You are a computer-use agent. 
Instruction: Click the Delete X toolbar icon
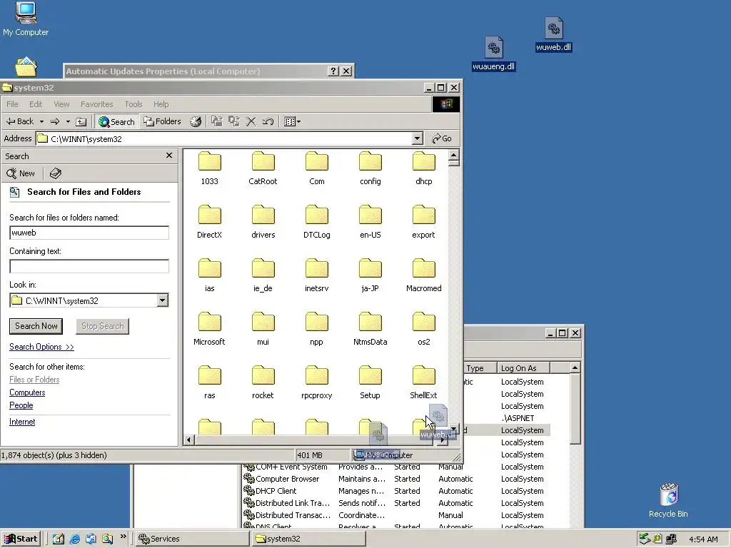[x=251, y=121]
